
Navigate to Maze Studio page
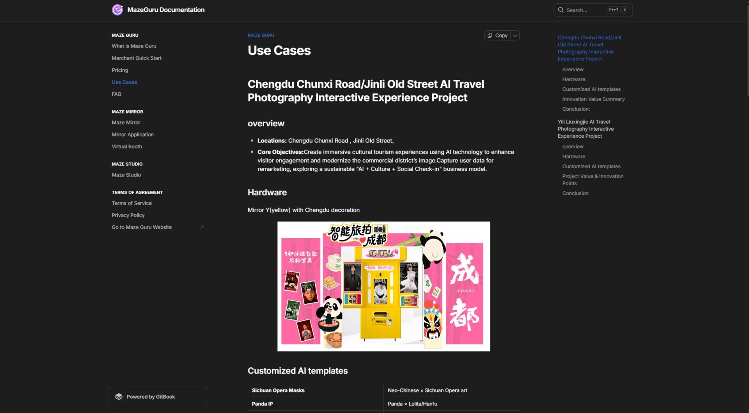pyautogui.click(x=126, y=175)
